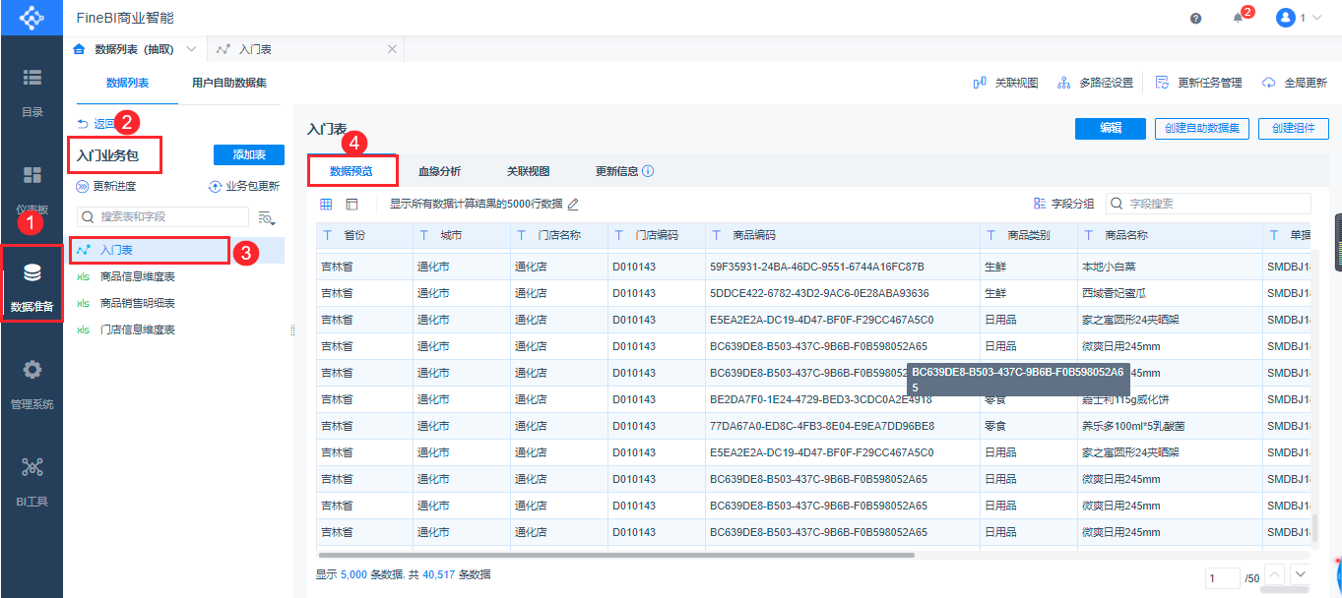1342x598 pixels.
Task: Click the 添加表 button
Action: coord(249,154)
